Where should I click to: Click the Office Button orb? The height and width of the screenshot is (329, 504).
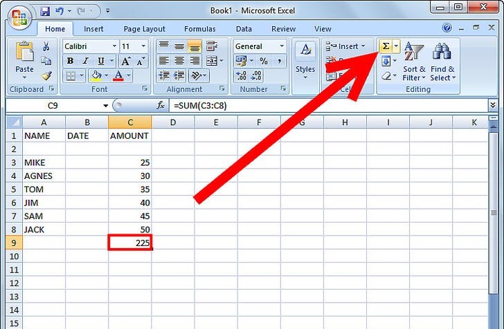pos(19,18)
